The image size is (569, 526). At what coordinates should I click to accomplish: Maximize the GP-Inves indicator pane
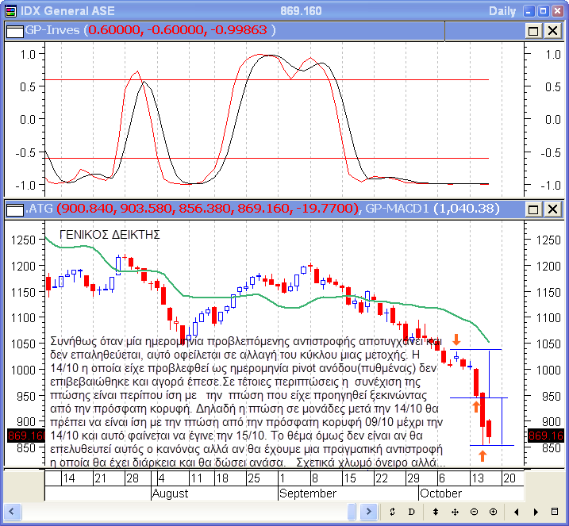point(533,30)
